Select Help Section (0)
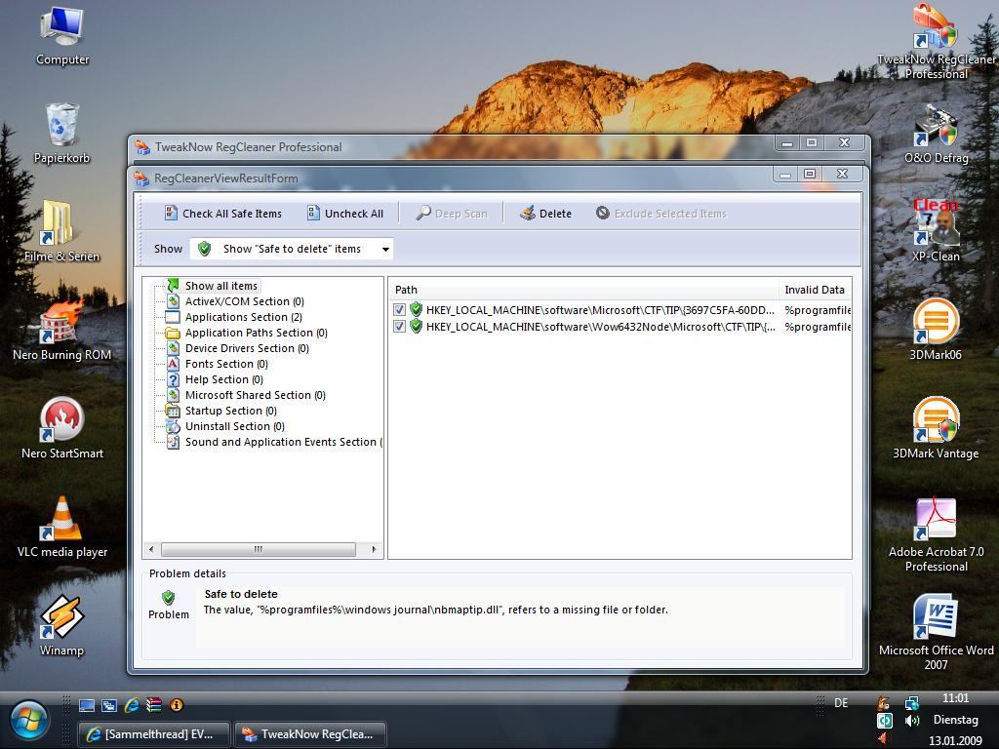This screenshot has height=749, width=999. click(x=223, y=379)
